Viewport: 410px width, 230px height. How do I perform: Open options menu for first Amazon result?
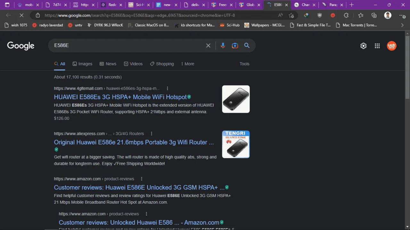pyautogui.click(x=142, y=179)
